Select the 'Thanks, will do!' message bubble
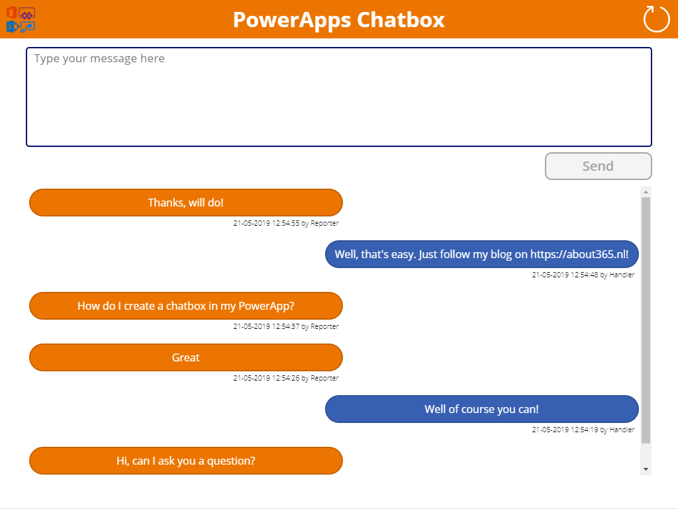678x509 pixels. click(x=185, y=203)
